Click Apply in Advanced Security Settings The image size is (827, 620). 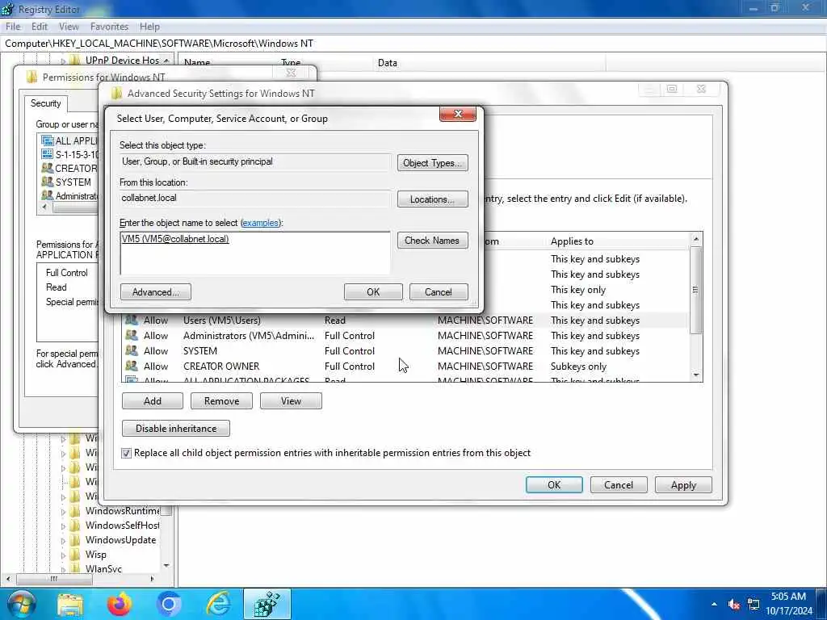pos(683,485)
